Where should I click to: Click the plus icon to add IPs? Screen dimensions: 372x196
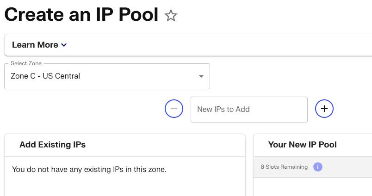tap(324, 109)
